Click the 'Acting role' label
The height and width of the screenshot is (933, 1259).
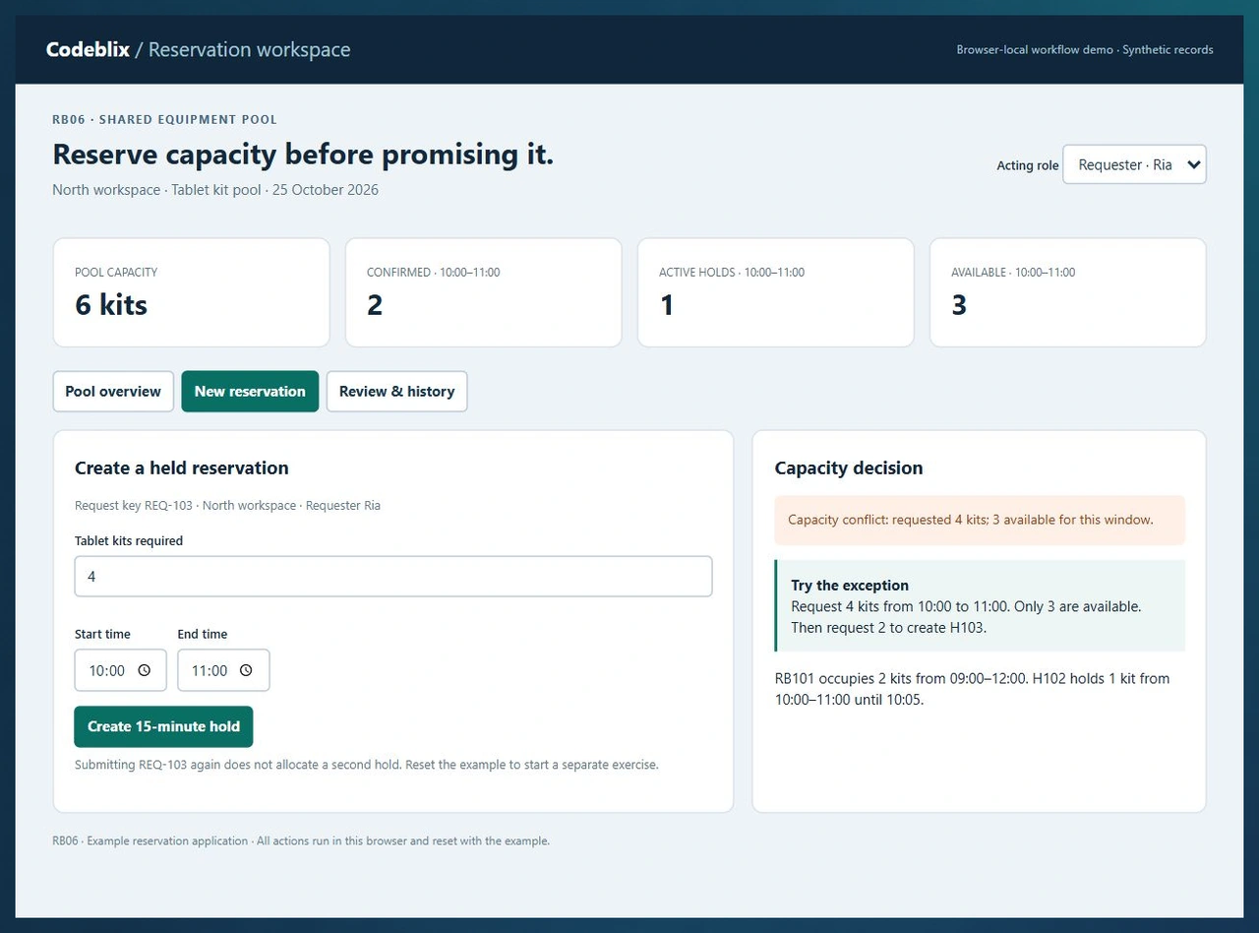click(x=1028, y=165)
